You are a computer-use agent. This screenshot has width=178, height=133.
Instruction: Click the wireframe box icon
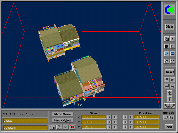(x=167, y=39)
